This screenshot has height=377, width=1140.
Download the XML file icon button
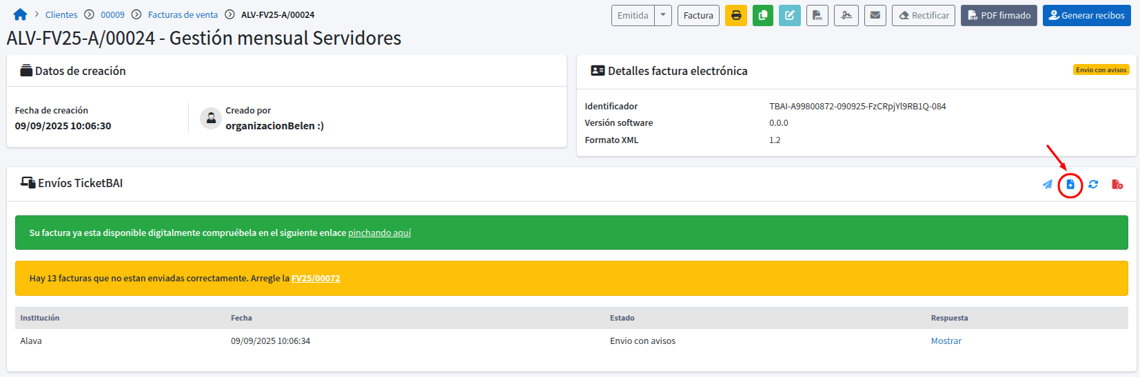[817, 15]
